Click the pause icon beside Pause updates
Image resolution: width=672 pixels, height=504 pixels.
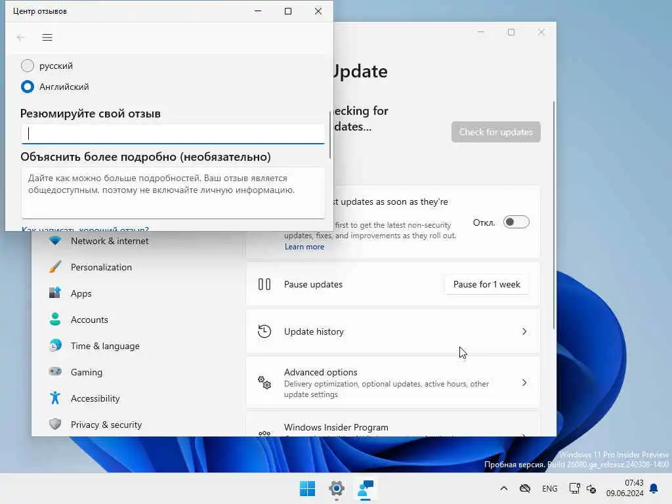tap(264, 284)
